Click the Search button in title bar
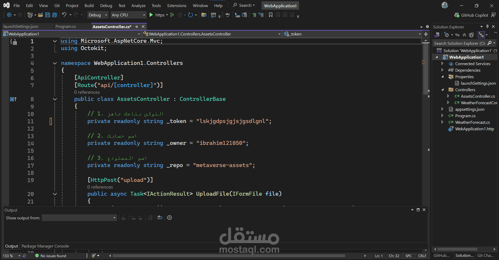The width and height of the screenshot is (499, 260). (244, 5)
